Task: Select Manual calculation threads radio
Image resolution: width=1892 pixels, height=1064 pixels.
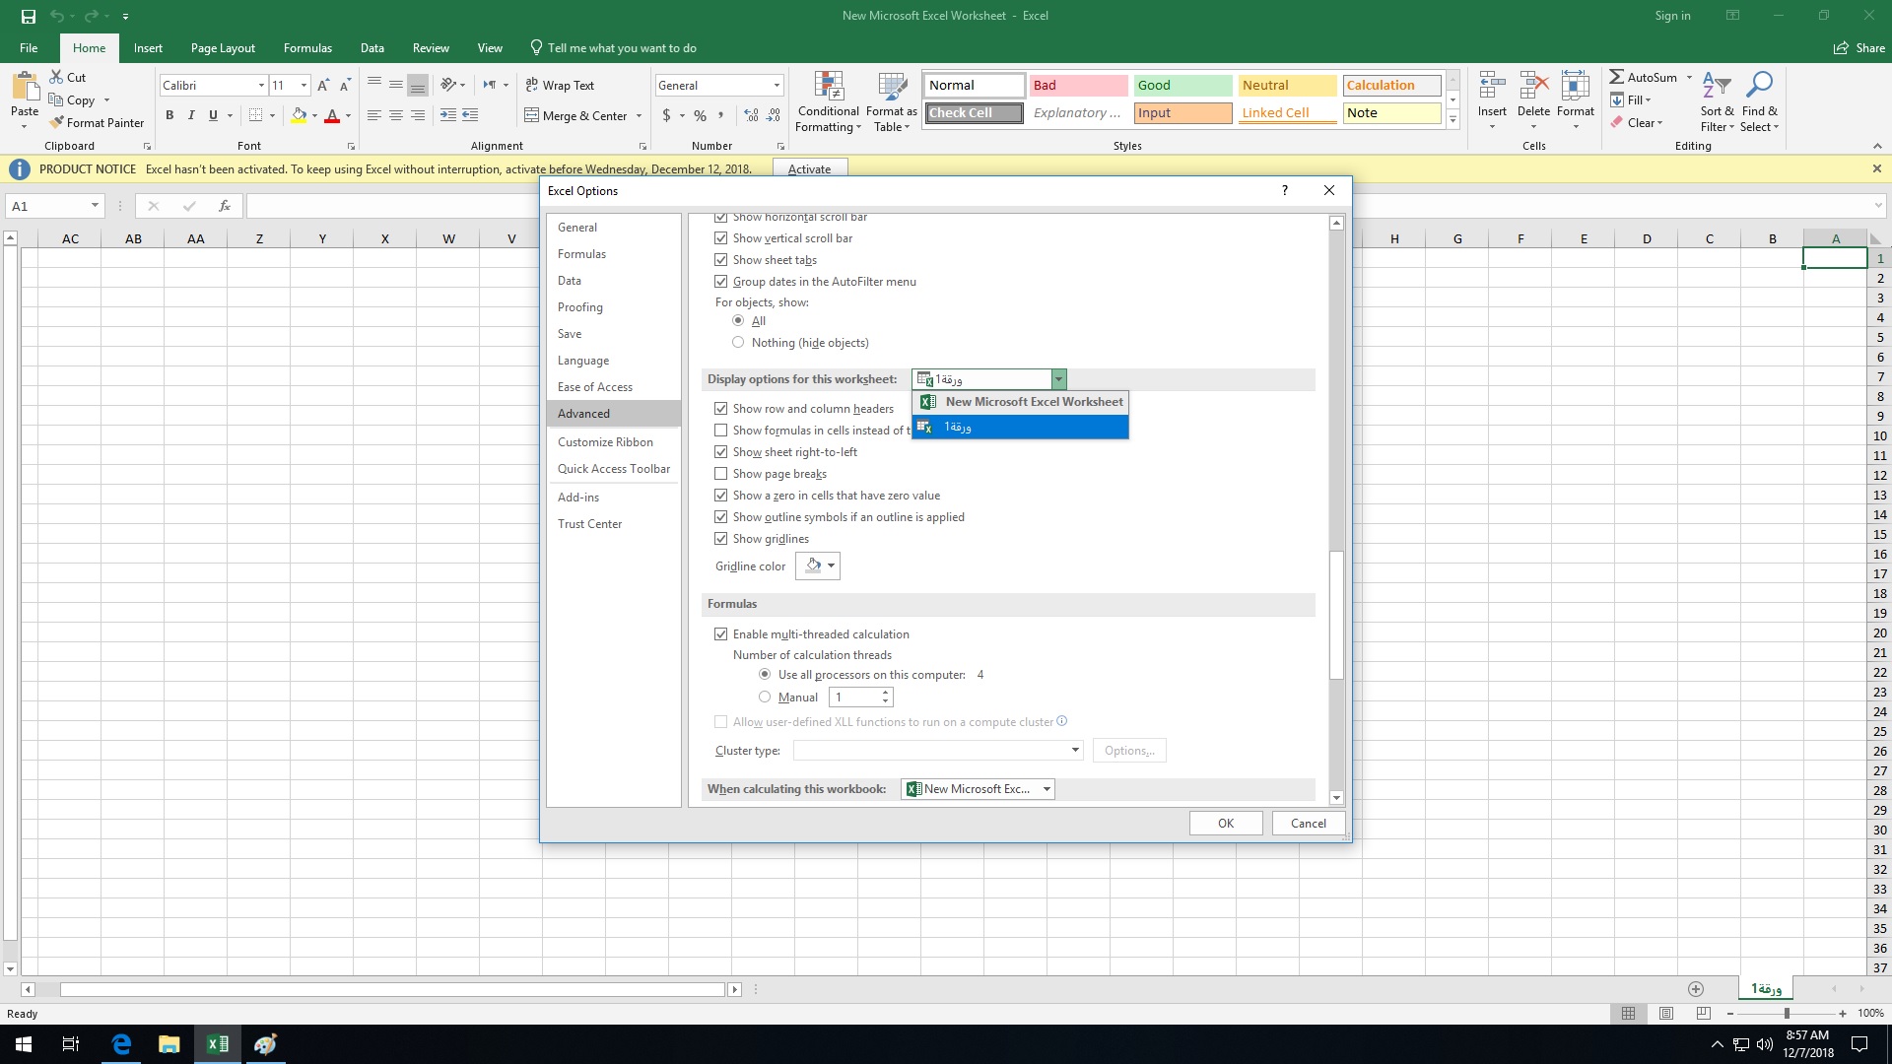Action: [x=765, y=698]
